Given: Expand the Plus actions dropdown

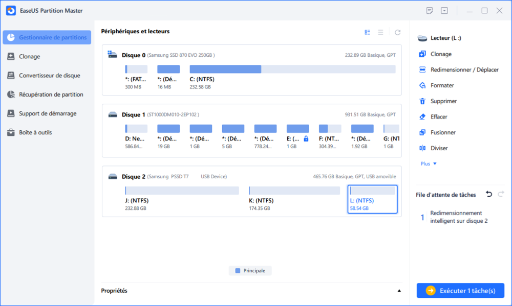Looking at the screenshot, I should (x=429, y=163).
